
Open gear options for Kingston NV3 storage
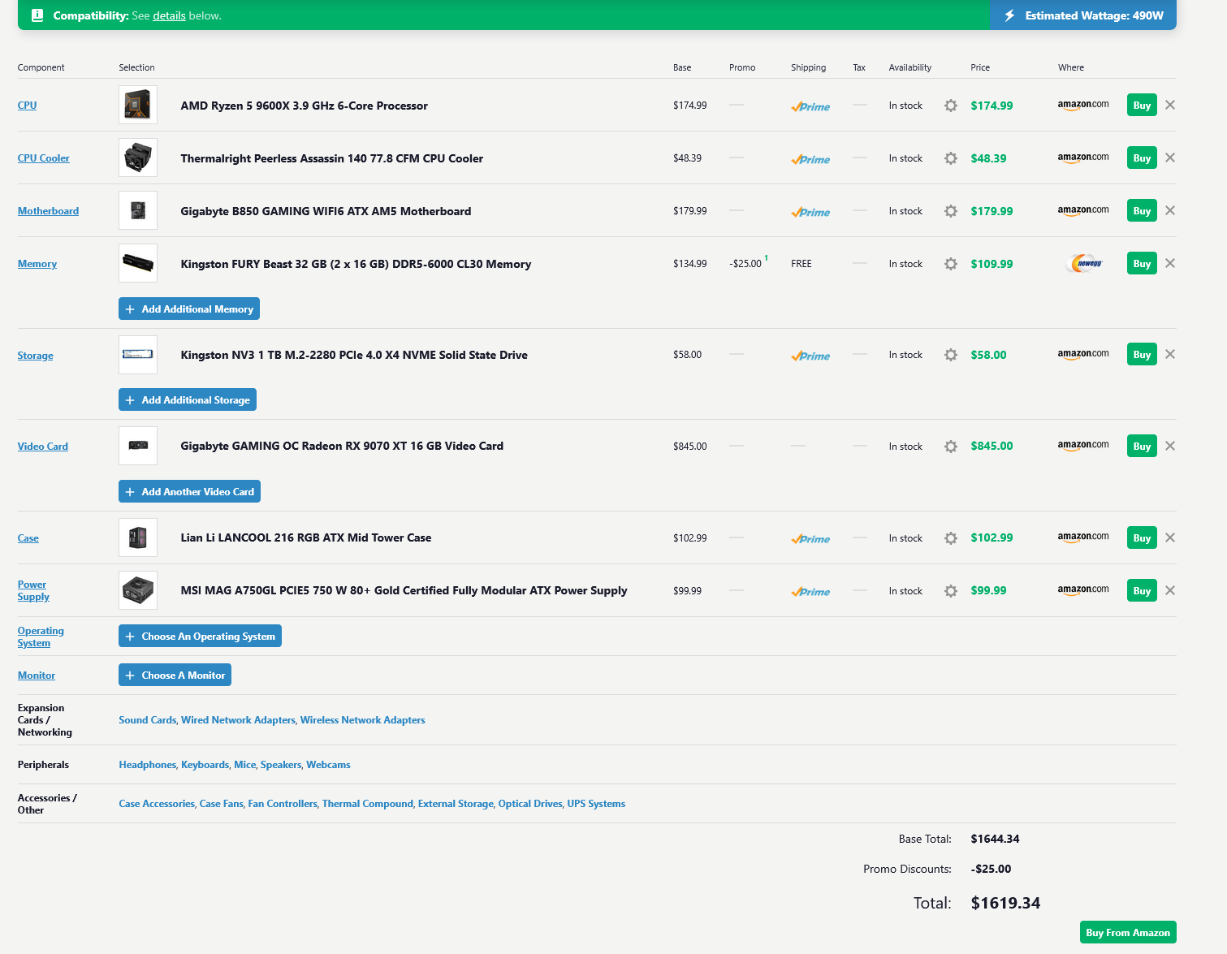pos(951,355)
